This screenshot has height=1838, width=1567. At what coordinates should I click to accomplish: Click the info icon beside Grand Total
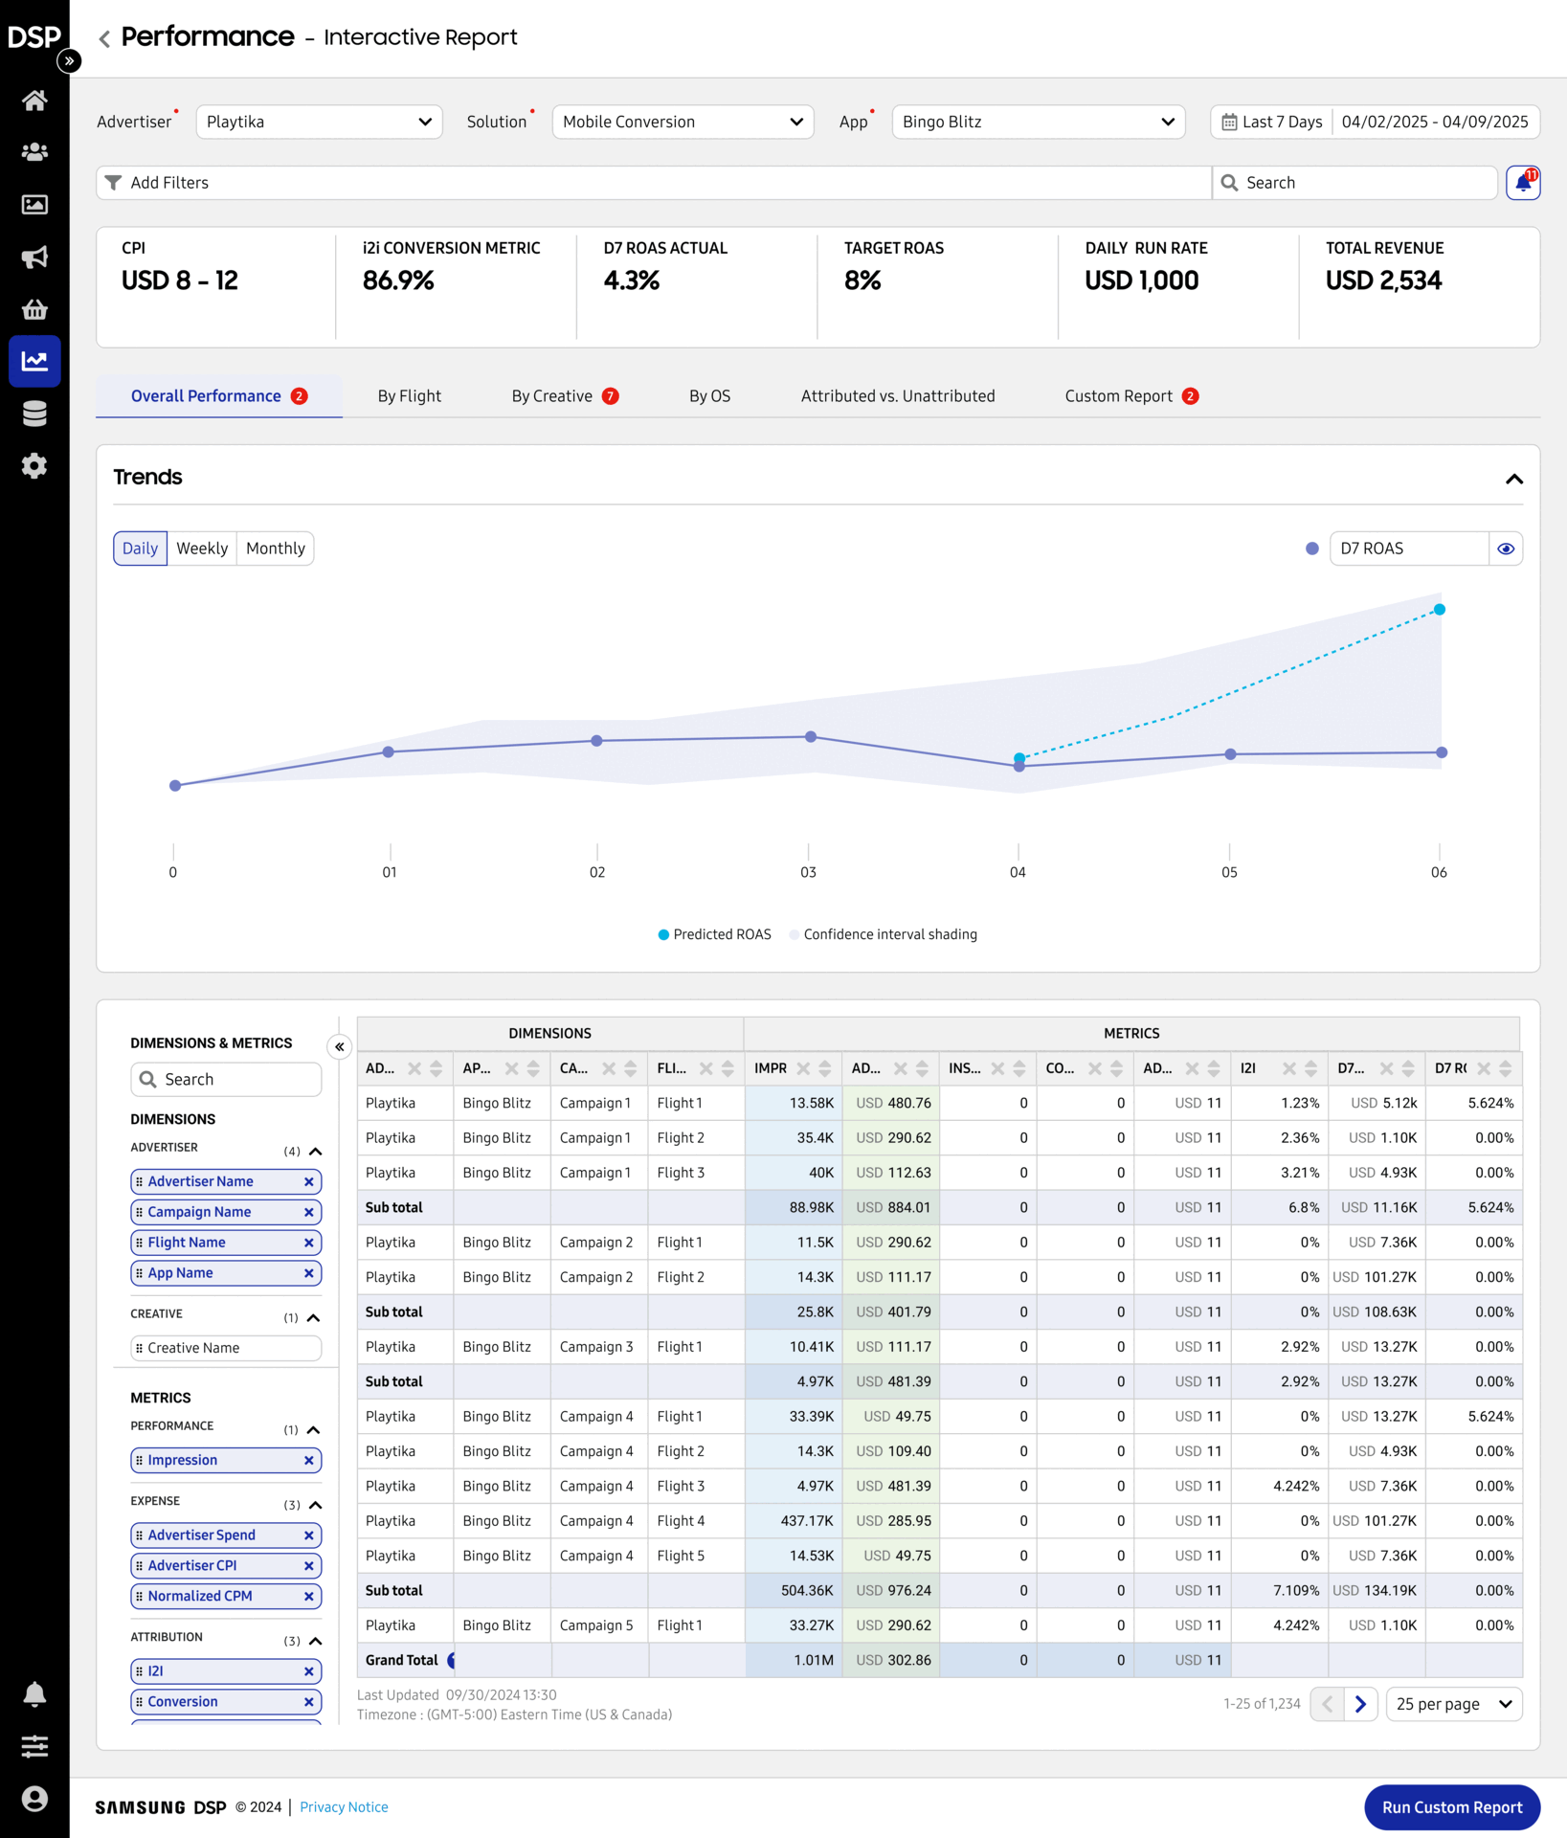[x=451, y=1661]
